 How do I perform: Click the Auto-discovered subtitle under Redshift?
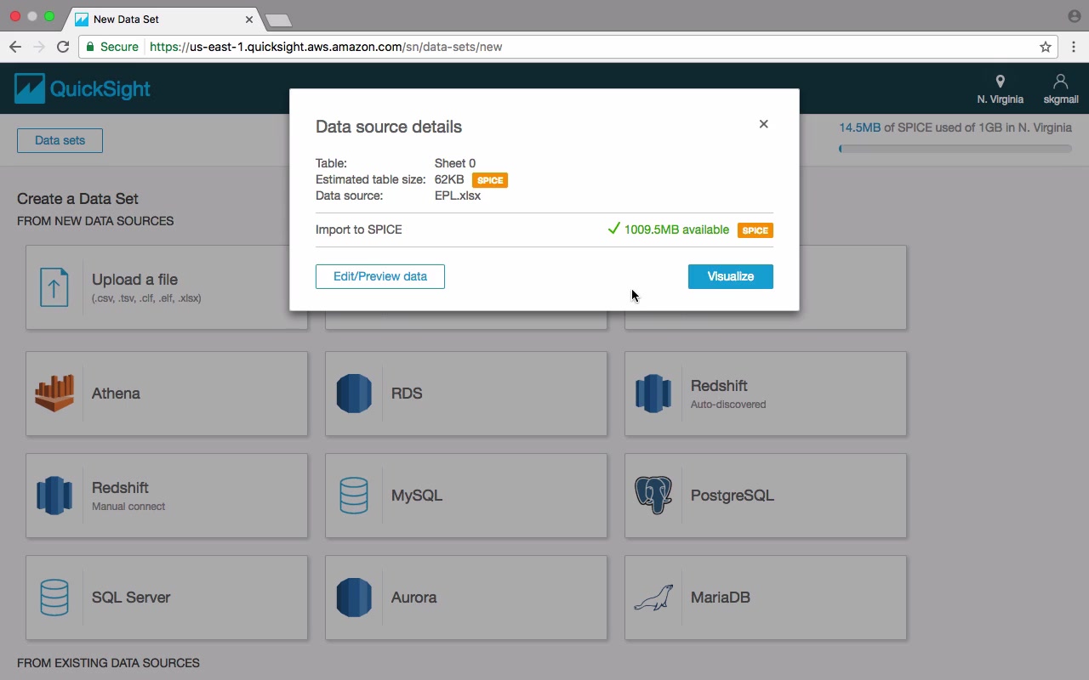[x=728, y=405]
